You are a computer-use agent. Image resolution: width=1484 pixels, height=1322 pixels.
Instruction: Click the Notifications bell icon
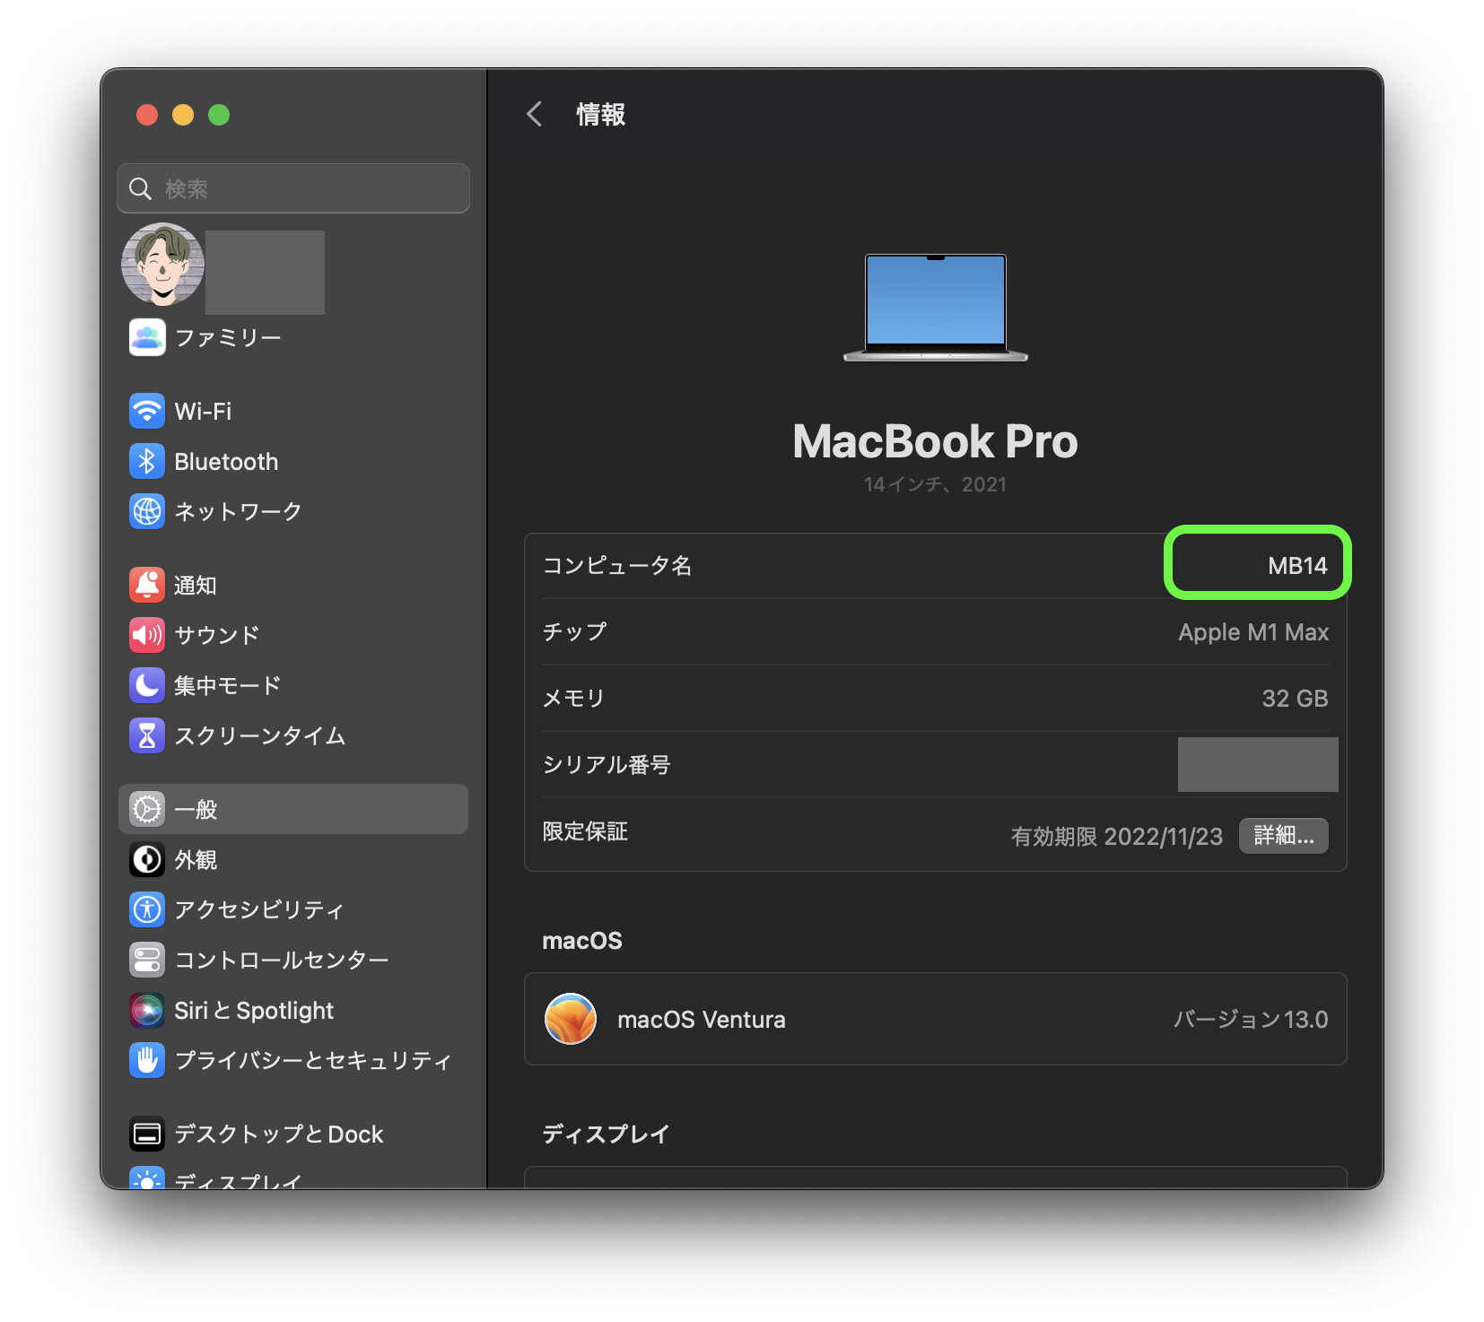click(147, 585)
